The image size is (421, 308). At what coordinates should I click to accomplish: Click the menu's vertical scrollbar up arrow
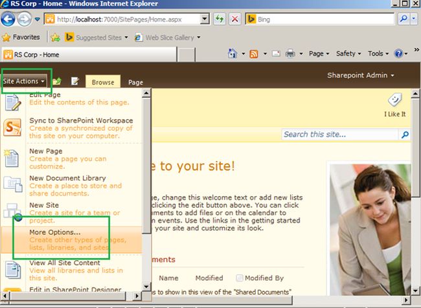coord(146,93)
